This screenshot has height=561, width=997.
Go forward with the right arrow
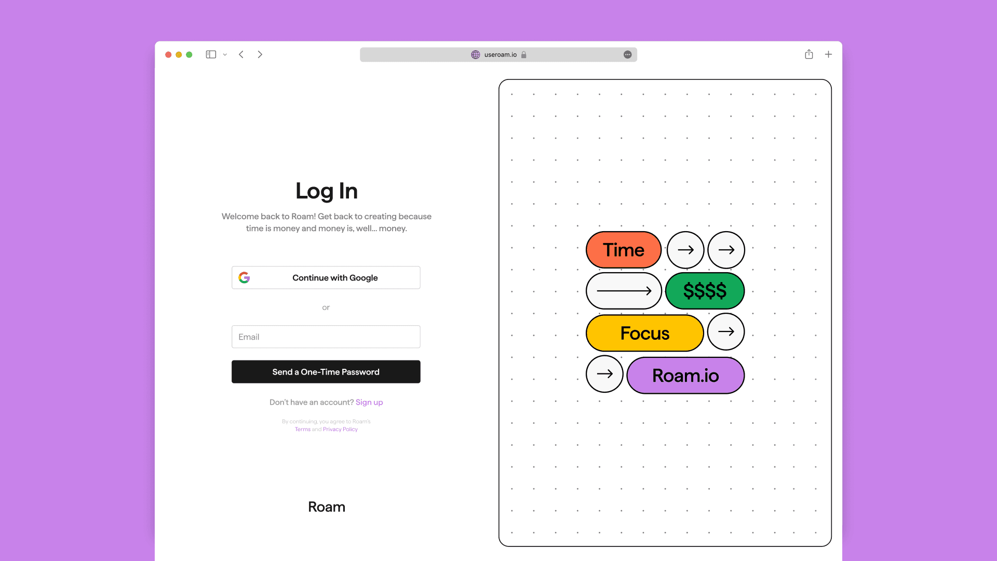coord(260,55)
